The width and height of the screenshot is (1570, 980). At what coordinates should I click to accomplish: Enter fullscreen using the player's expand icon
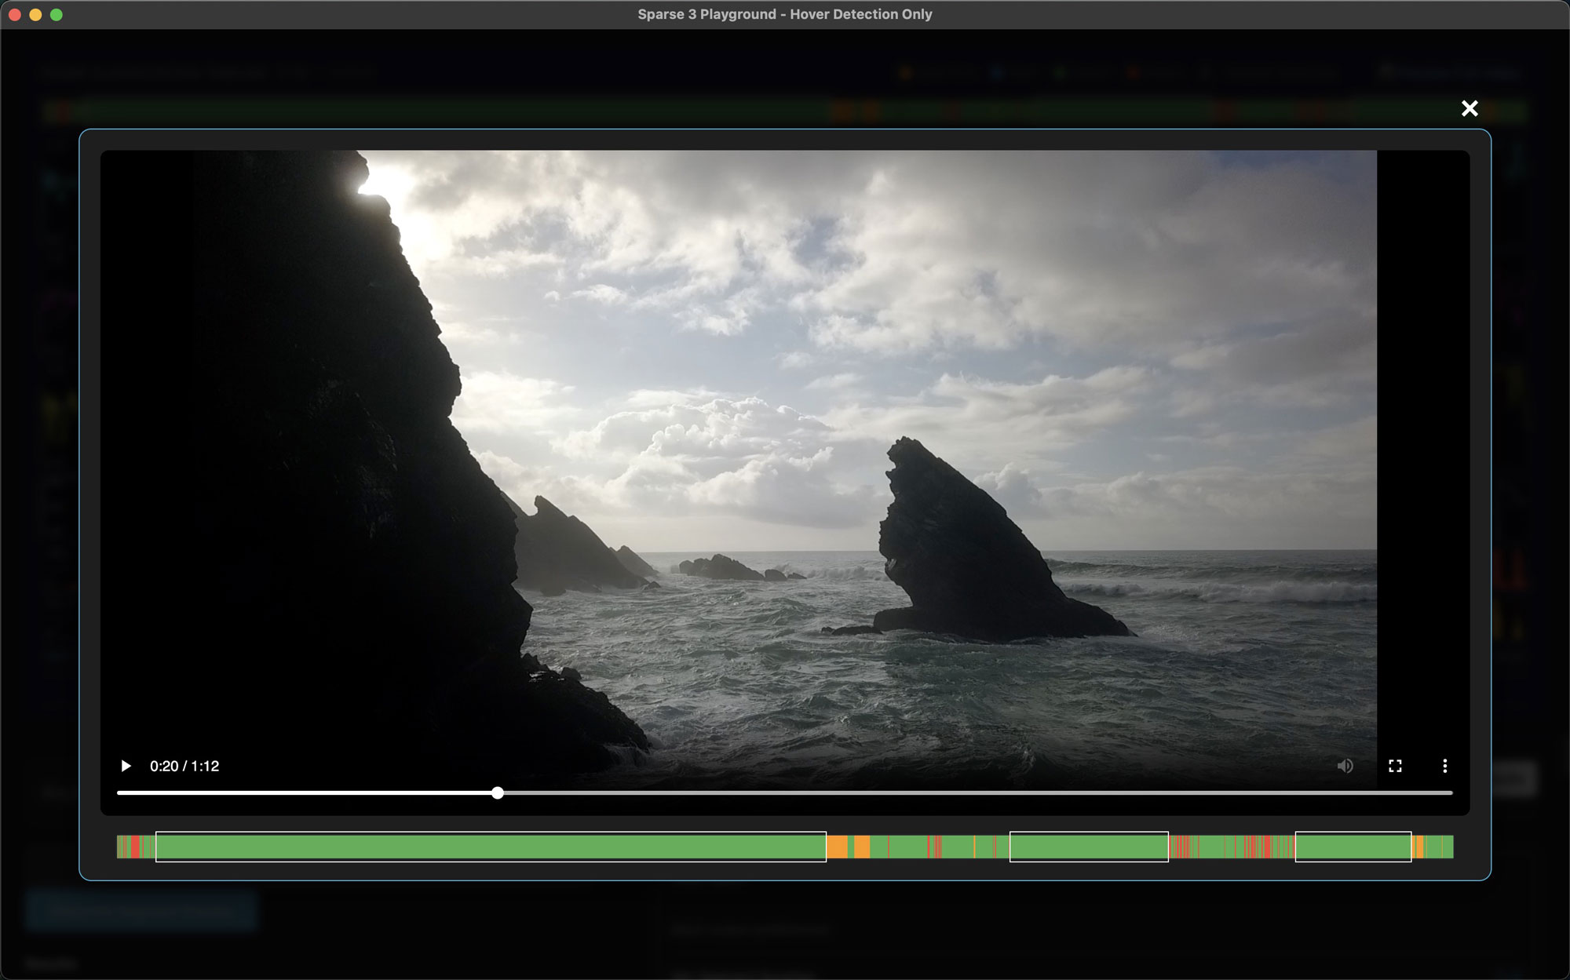pyautogui.click(x=1395, y=766)
